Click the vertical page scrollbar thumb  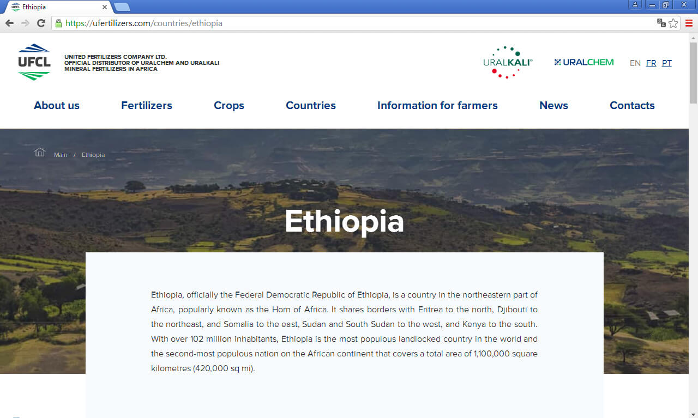pos(693,71)
